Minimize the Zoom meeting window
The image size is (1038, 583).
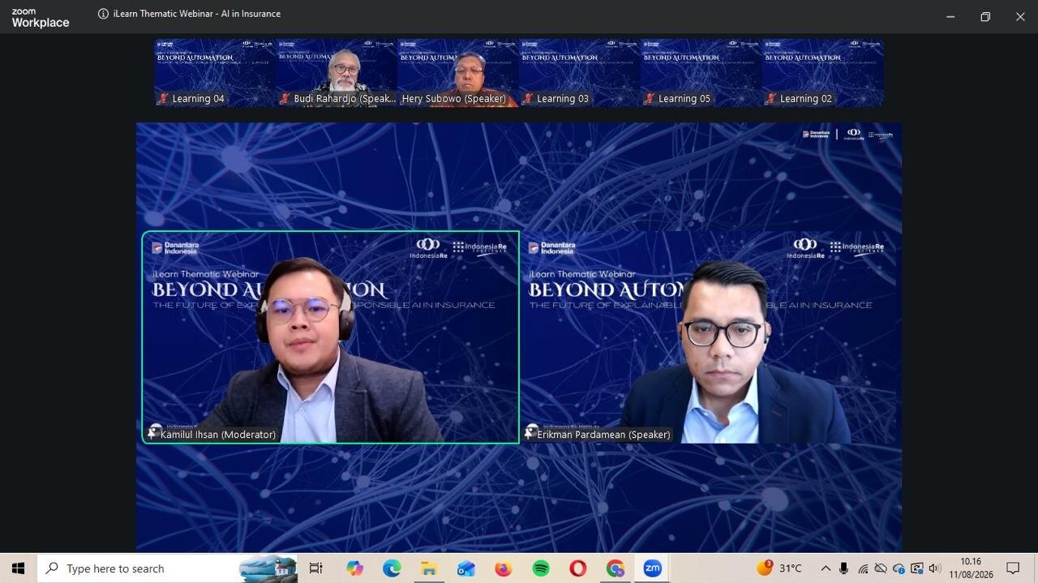click(950, 17)
